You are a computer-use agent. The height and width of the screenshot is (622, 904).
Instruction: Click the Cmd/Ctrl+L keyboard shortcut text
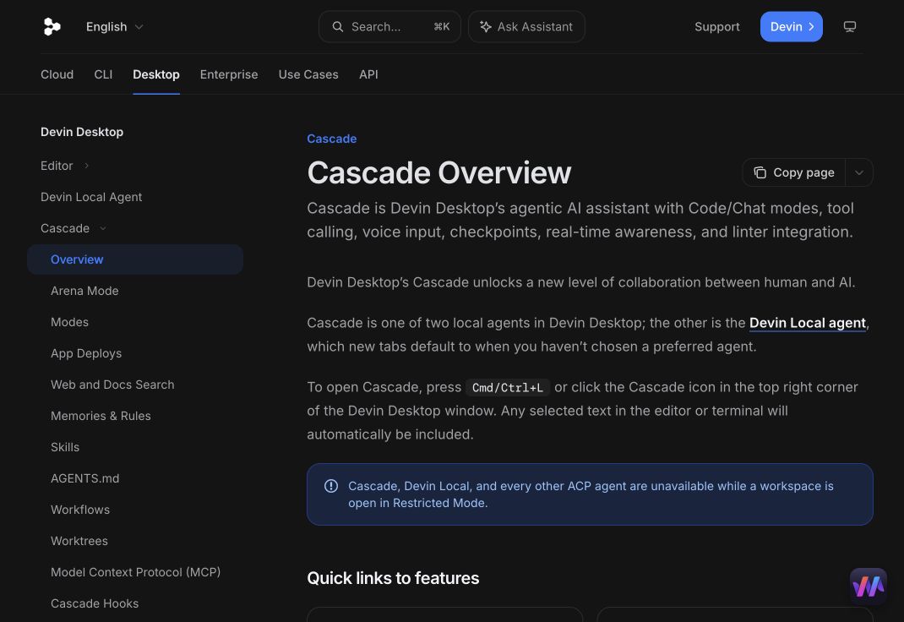[x=508, y=387]
